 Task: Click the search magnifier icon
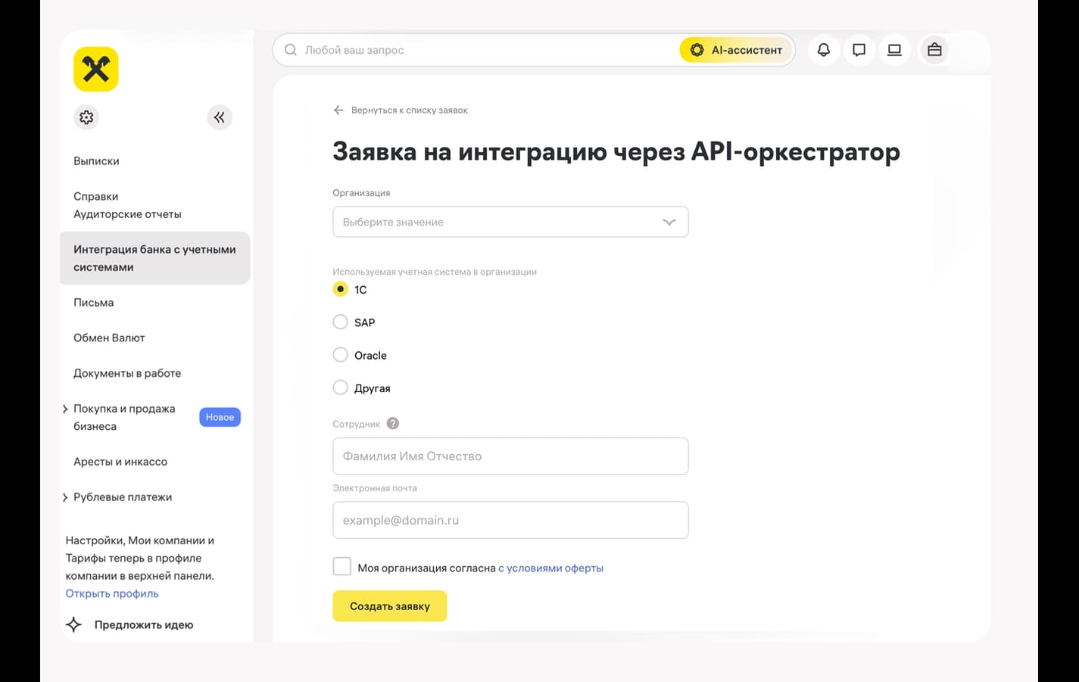coord(291,50)
